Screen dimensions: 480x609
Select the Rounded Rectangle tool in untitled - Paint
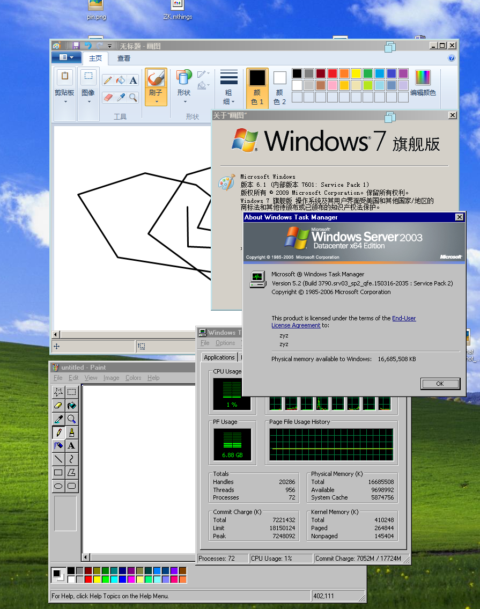pos(71,486)
